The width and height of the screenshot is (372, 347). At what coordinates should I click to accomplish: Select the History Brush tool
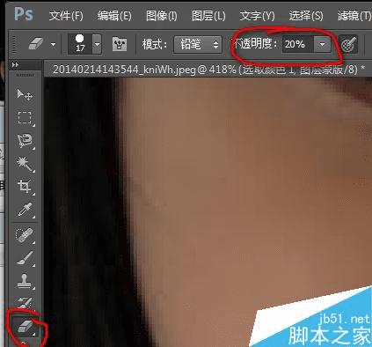point(25,302)
